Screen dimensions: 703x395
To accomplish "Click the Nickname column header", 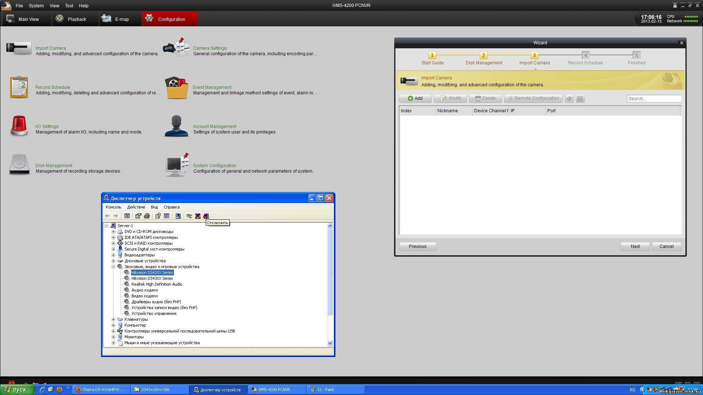I will tap(454, 111).
